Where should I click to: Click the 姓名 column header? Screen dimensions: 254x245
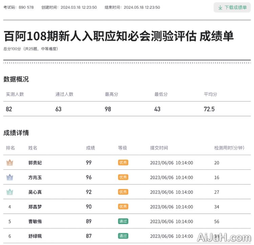click(x=33, y=148)
